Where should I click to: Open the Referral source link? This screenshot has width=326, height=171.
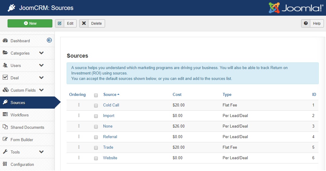coord(110,137)
